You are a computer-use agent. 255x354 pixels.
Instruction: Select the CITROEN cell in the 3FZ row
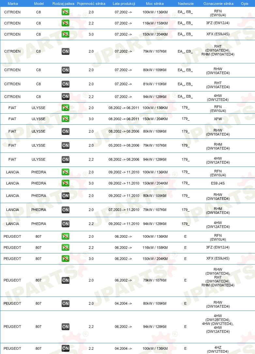click(x=12, y=23)
